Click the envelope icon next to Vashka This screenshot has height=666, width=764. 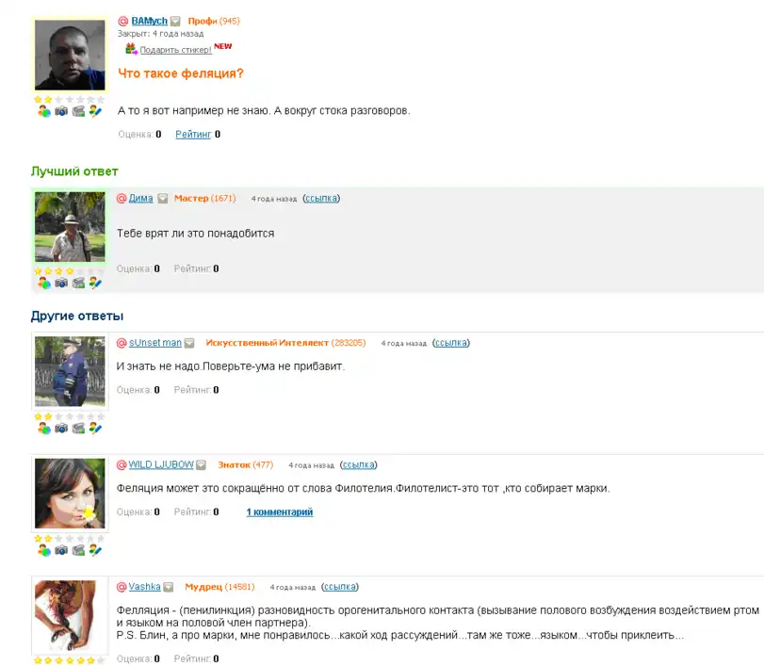[x=168, y=587]
